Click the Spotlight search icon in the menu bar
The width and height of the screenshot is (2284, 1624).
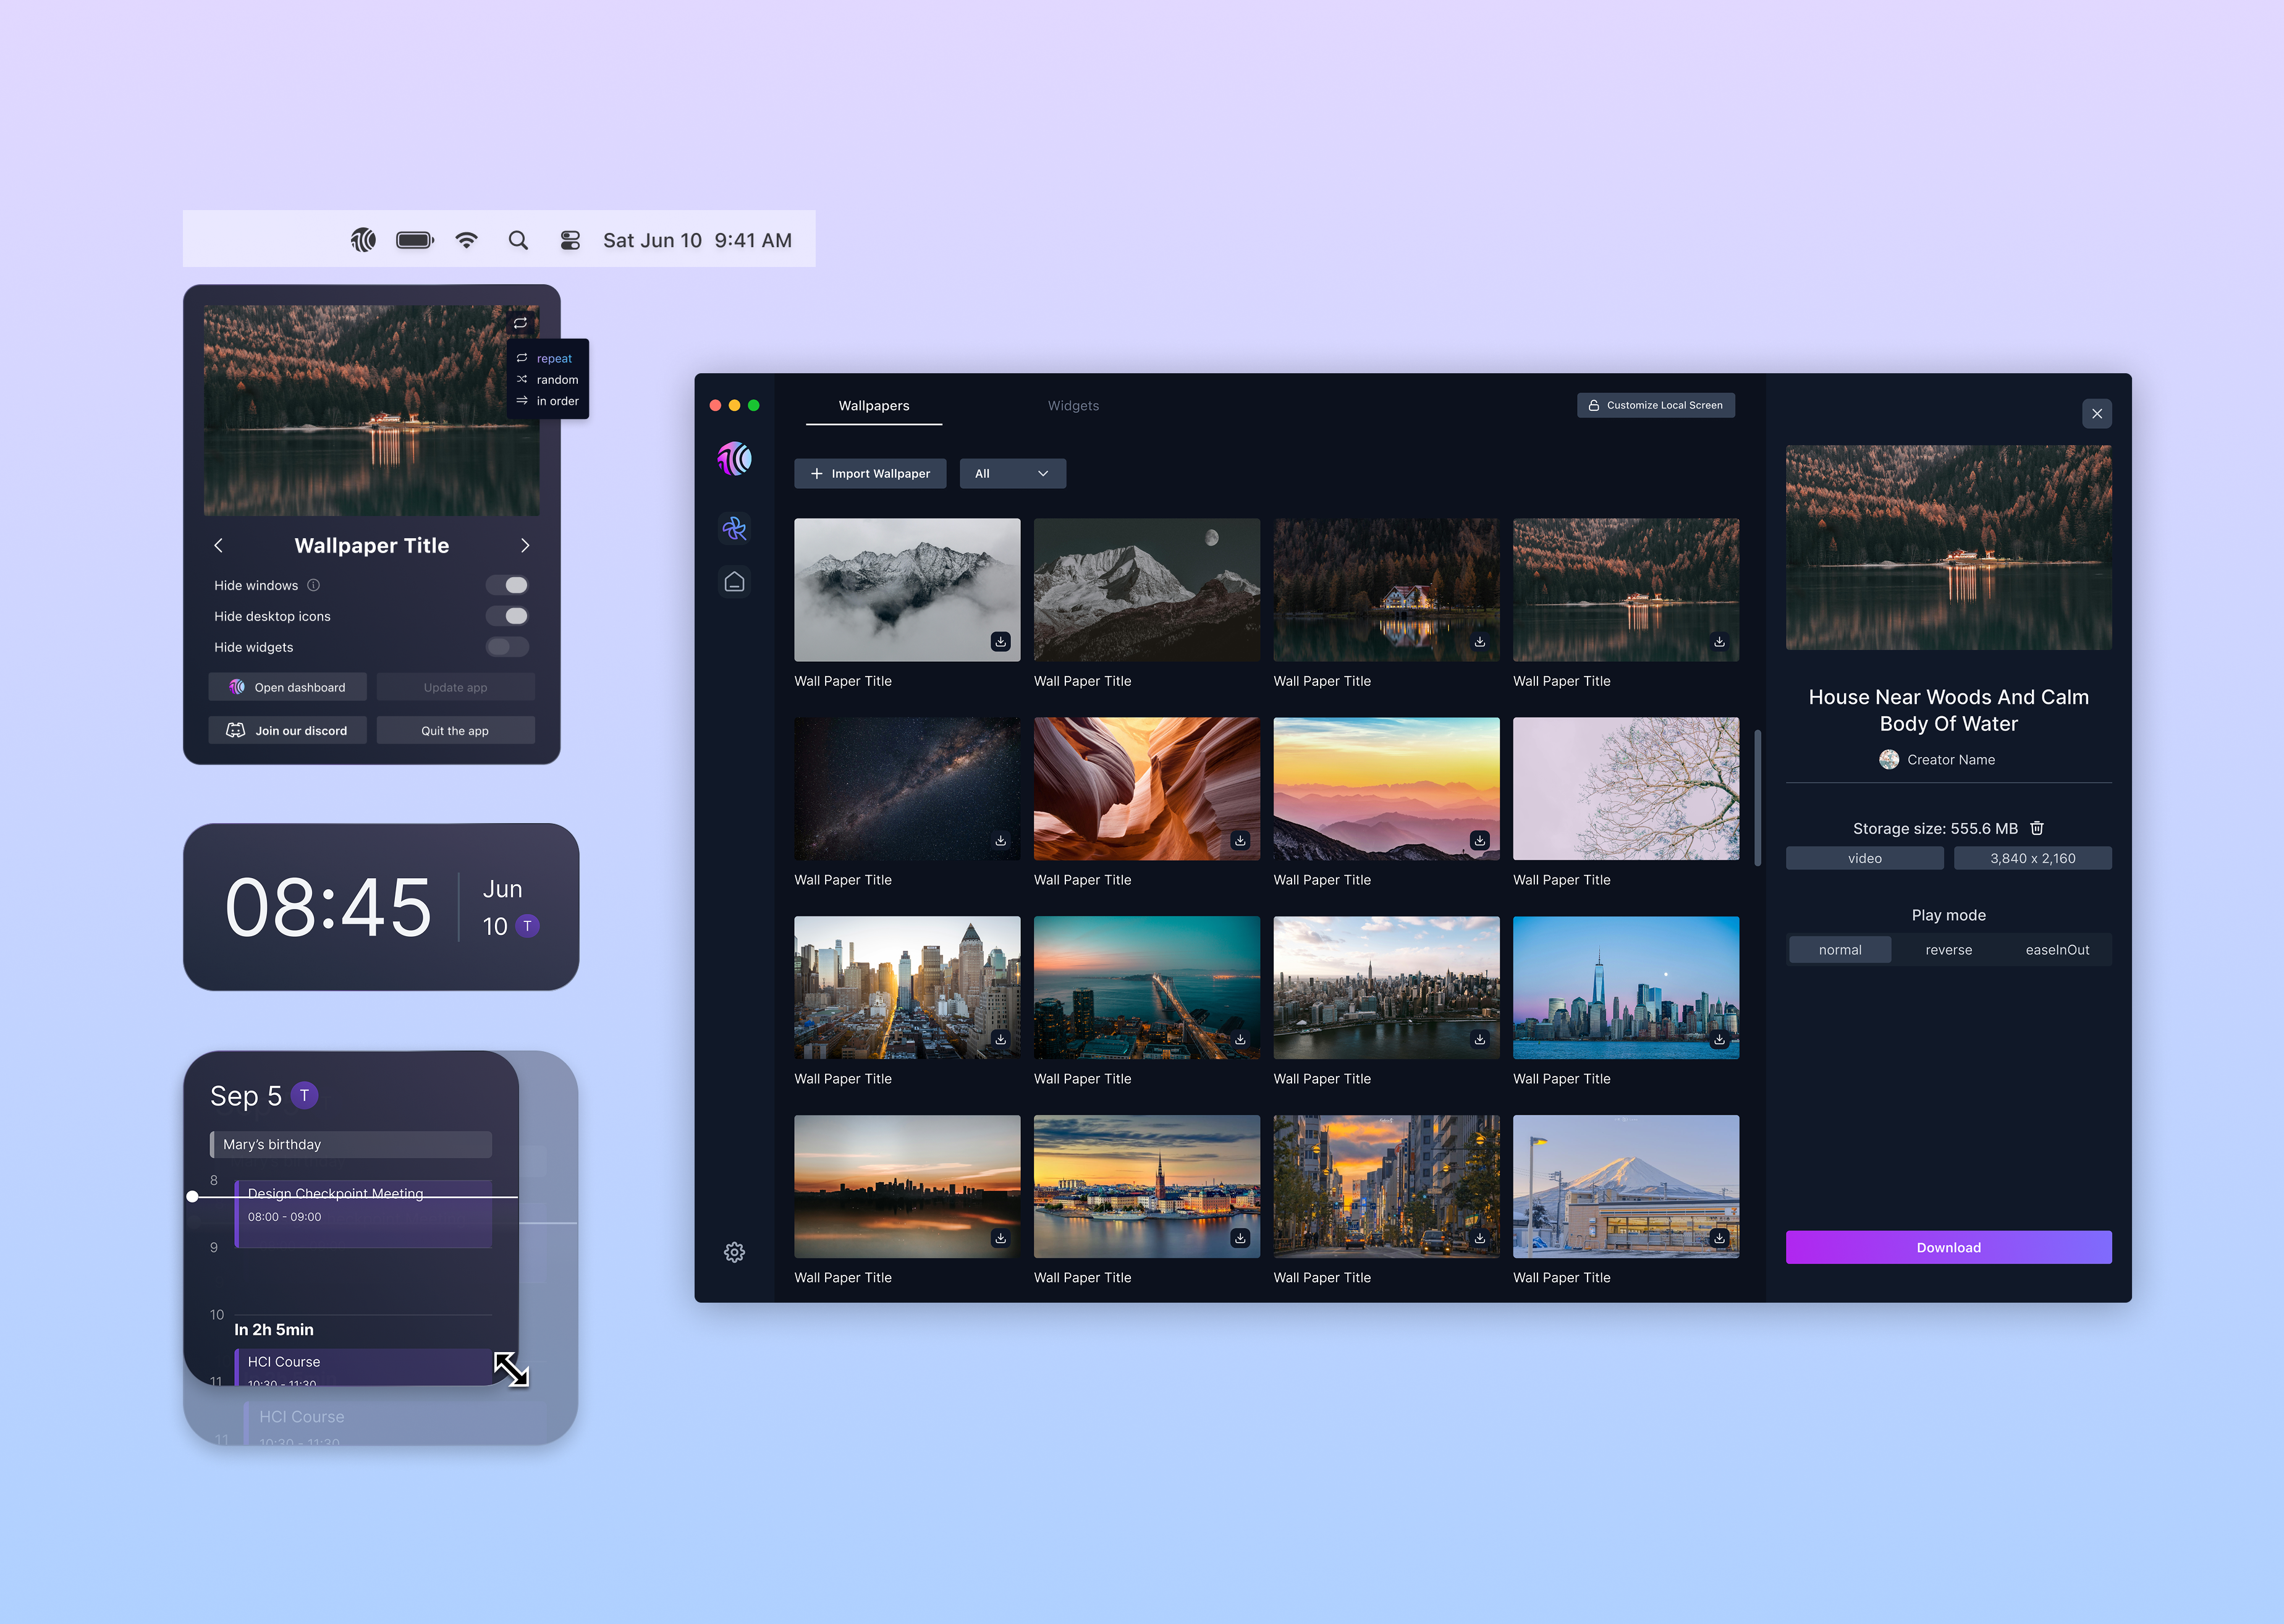coord(518,240)
